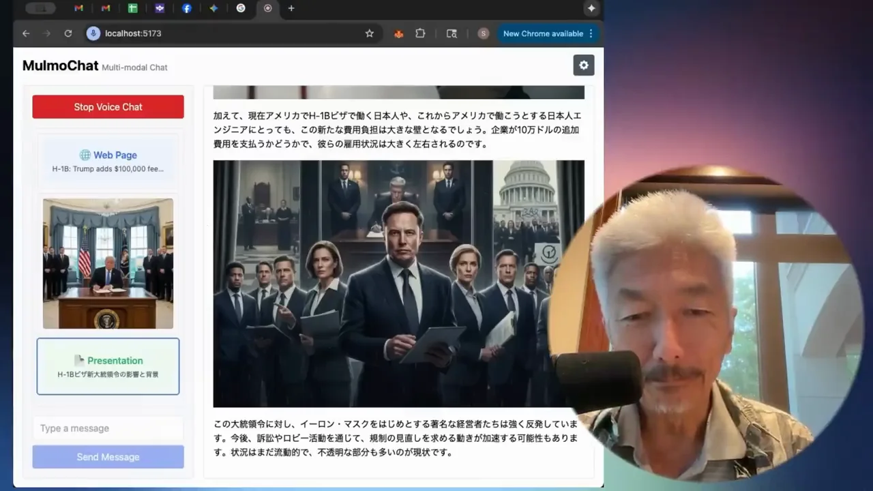Click the Gemini sparkle icon at window top

coord(591,8)
